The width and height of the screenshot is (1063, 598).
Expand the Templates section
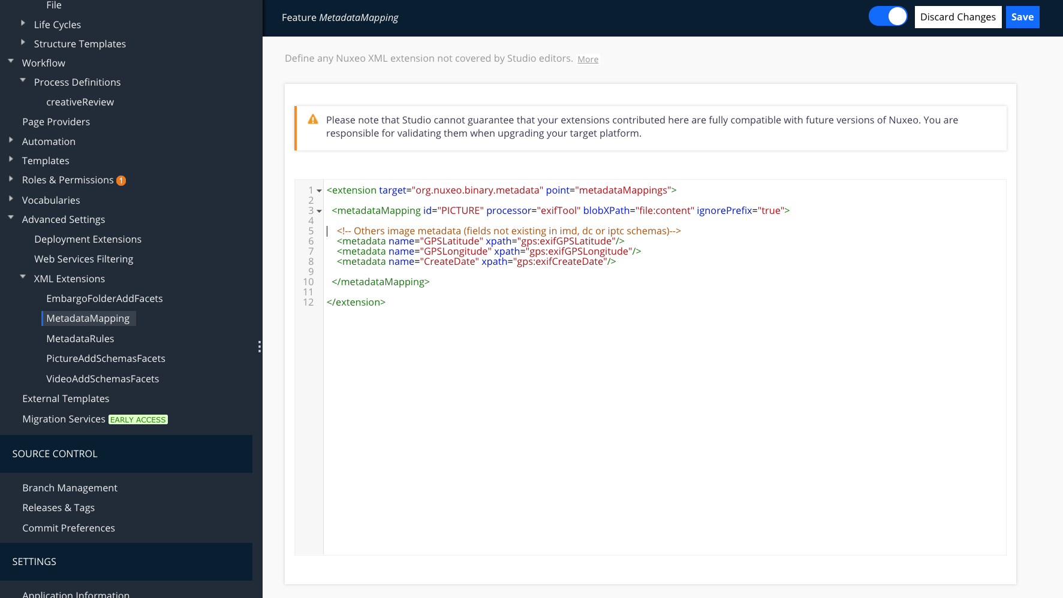pos(11,160)
